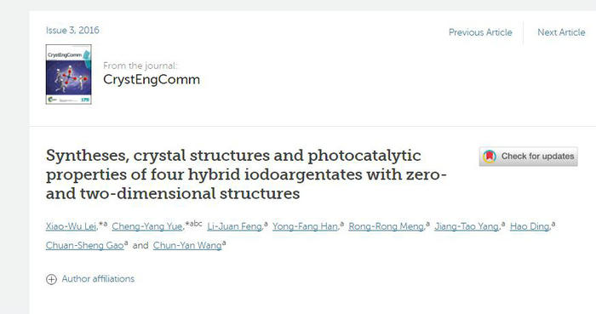The height and width of the screenshot is (314, 596).
Task: Expand the Author affiliations plus icon
Action: coord(51,279)
